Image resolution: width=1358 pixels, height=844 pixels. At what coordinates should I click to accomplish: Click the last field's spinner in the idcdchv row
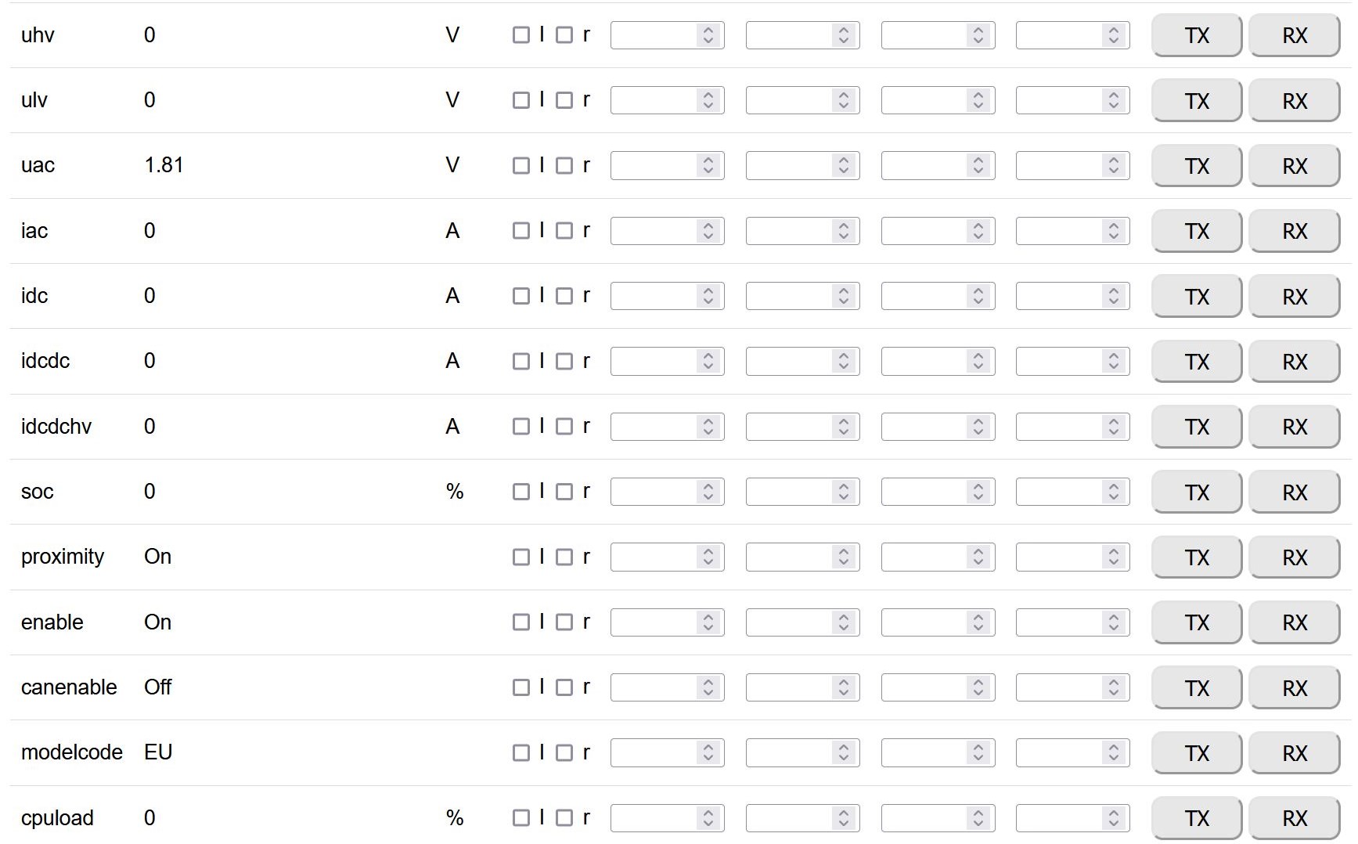point(1113,427)
